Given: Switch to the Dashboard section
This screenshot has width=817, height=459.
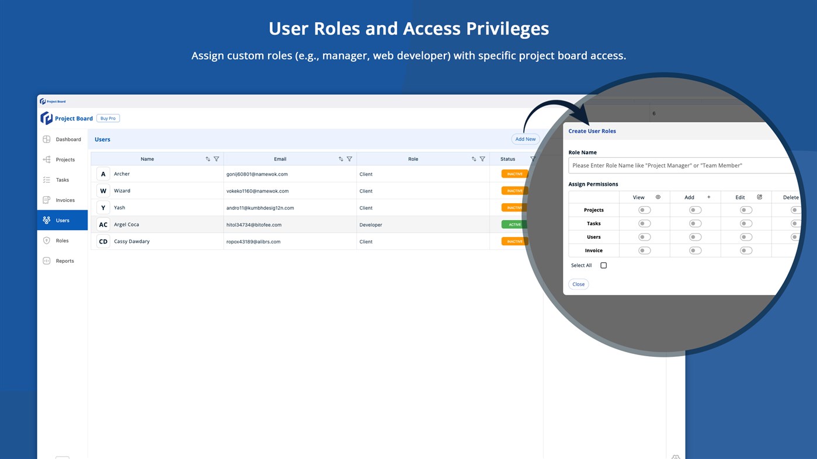Looking at the screenshot, I should tap(68, 139).
